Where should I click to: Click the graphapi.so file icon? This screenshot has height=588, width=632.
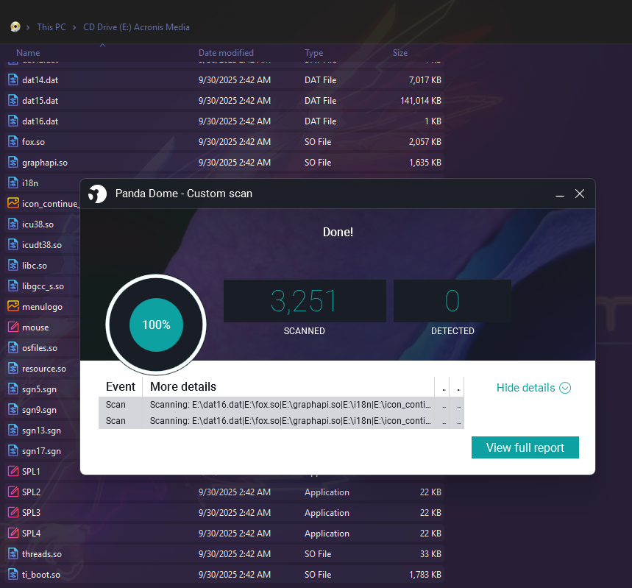click(x=13, y=162)
